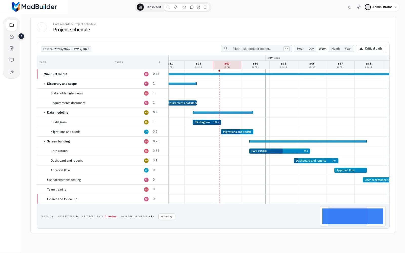Viewport: 405px width, 253px height.
Task: Select the Week view
Action: (x=322, y=49)
